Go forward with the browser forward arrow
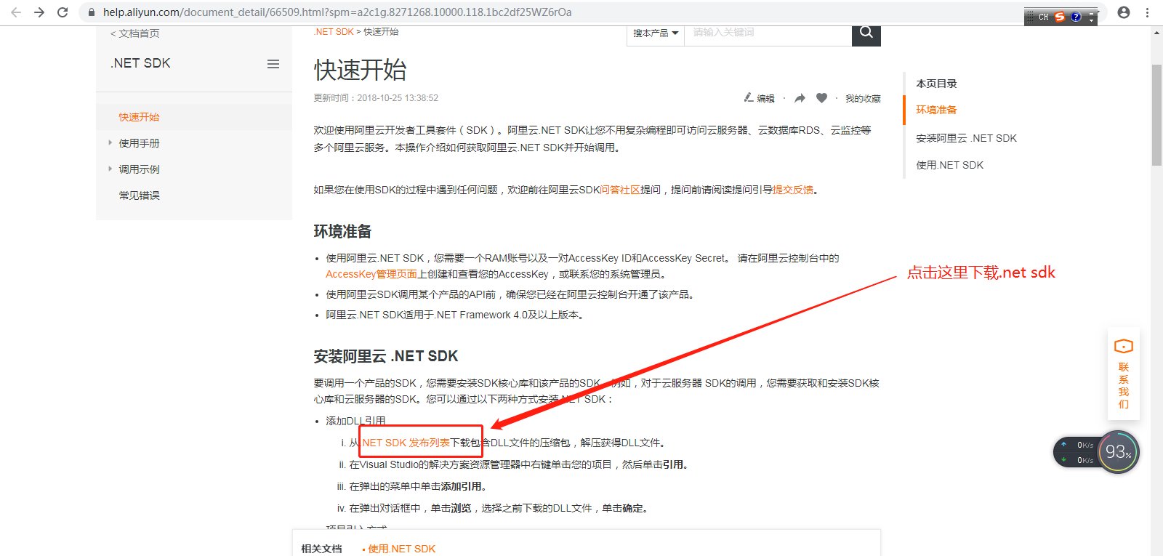The image size is (1163, 556). click(x=39, y=12)
